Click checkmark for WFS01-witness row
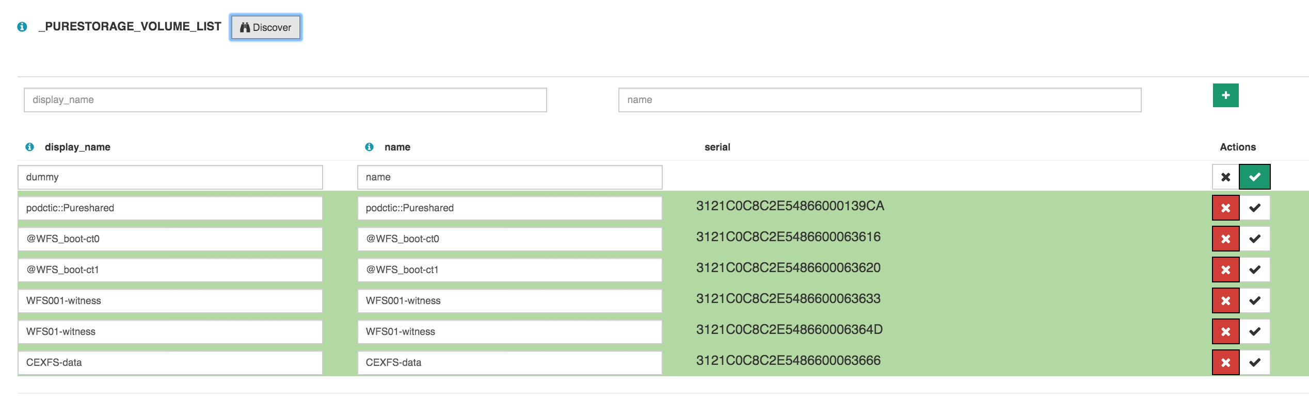This screenshot has height=403, width=1309. coord(1255,332)
